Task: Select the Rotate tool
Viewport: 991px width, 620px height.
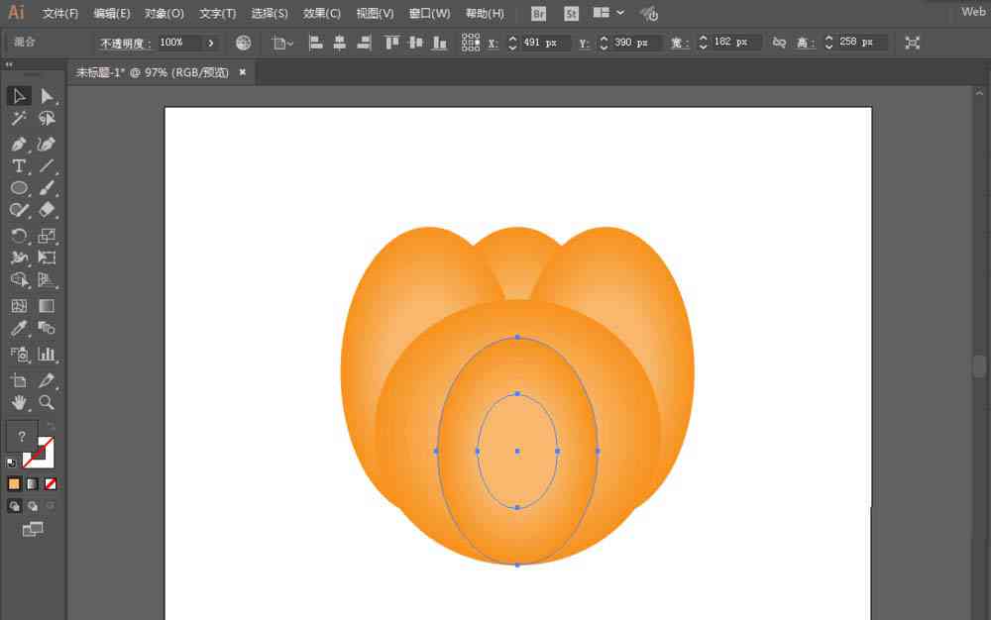Action: (x=18, y=236)
